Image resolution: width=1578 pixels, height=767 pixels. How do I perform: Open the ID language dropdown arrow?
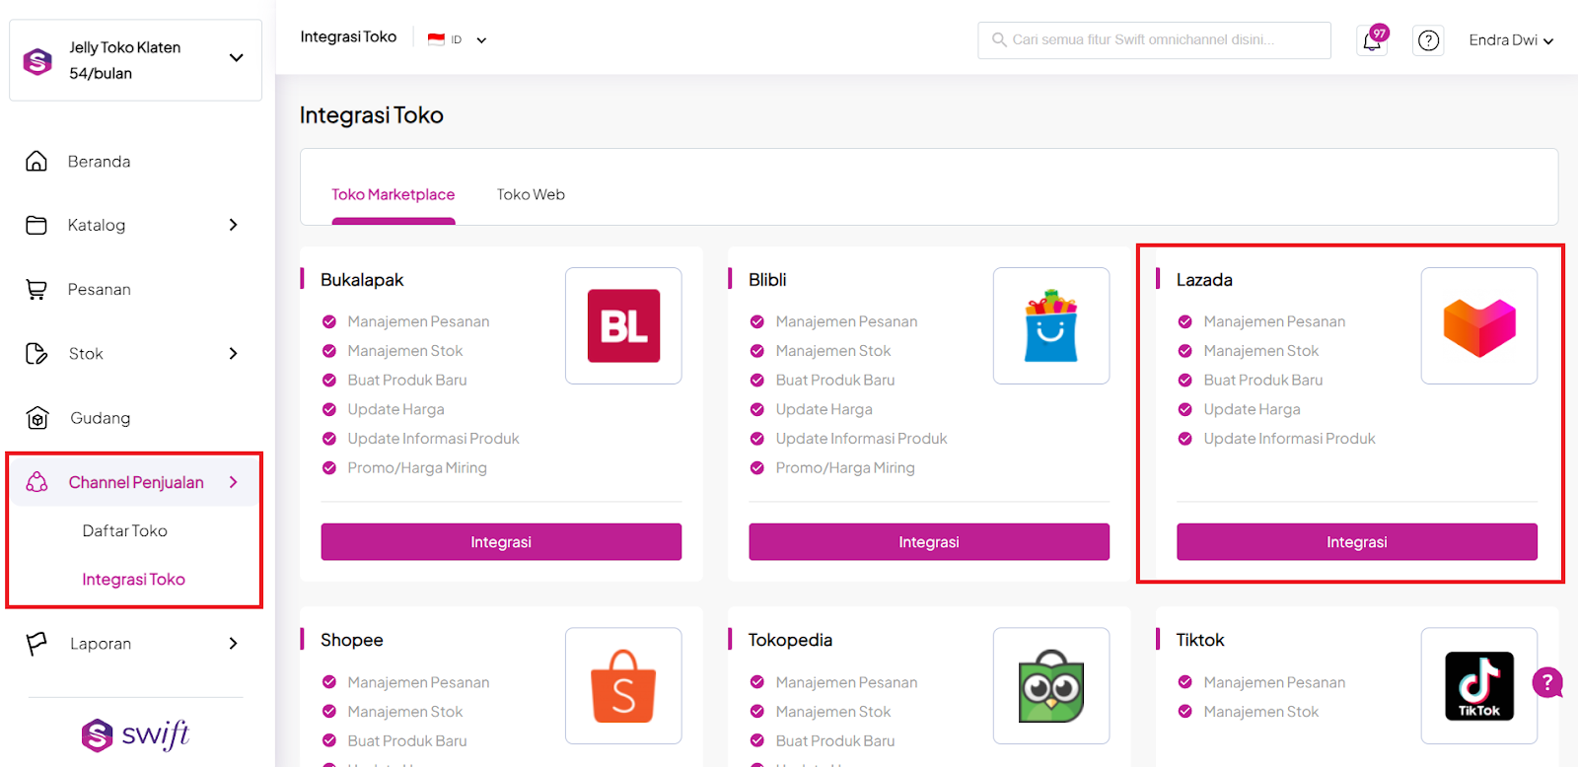[x=481, y=40]
